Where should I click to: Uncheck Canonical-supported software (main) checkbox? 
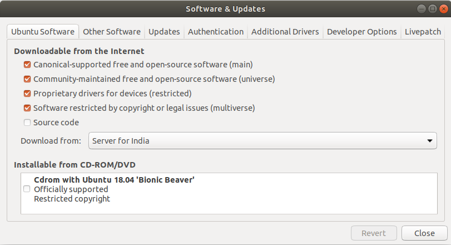(27, 65)
